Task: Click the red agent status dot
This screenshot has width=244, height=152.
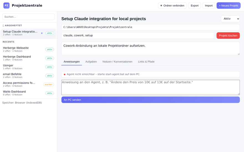Action: (x=65, y=74)
